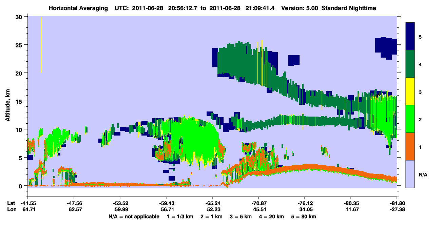Click '3 = 5 km' in the footer legend
The width and height of the screenshot is (441, 226).
241,217
